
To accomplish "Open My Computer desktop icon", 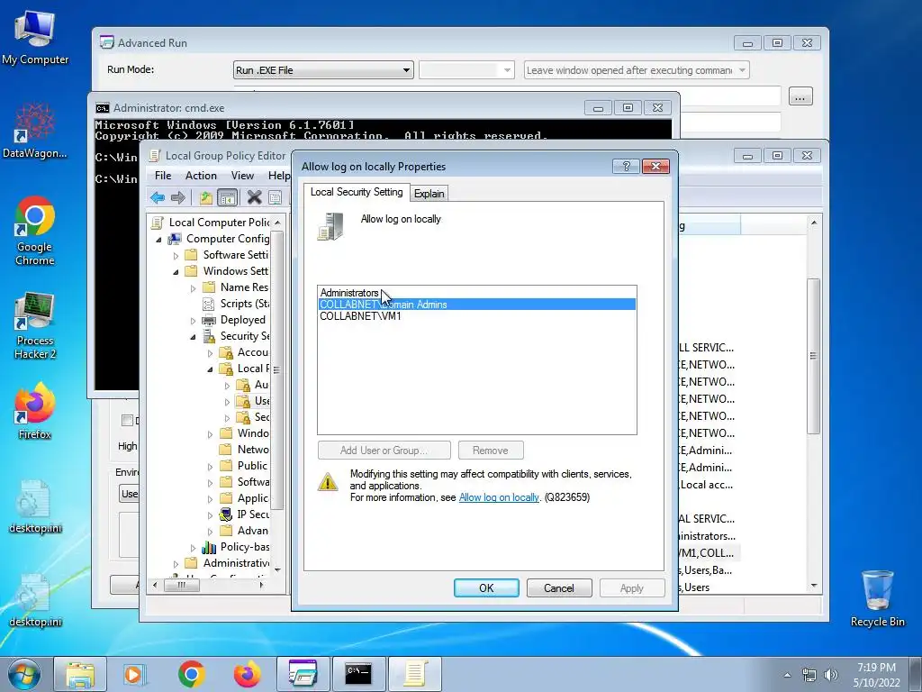I will click(x=35, y=38).
